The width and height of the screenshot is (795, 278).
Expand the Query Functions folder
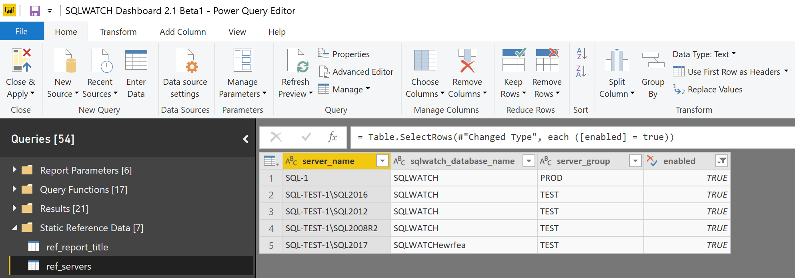pyautogui.click(x=14, y=189)
